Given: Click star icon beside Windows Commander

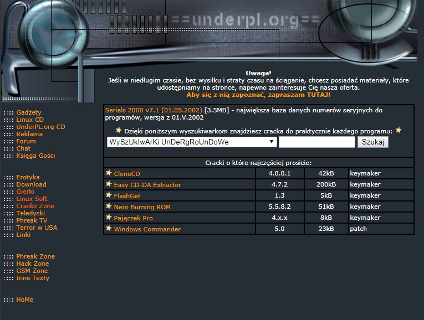Looking at the screenshot, I should pos(109,228).
